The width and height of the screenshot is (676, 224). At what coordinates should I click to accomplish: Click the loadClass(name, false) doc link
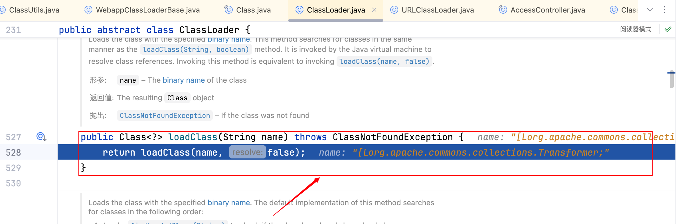[x=384, y=62]
